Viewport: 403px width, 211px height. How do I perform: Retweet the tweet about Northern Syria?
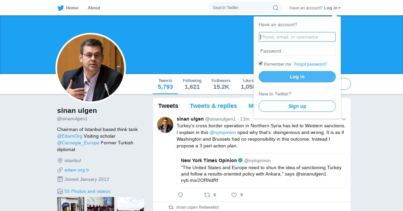pyautogui.click(x=207, y=195)
